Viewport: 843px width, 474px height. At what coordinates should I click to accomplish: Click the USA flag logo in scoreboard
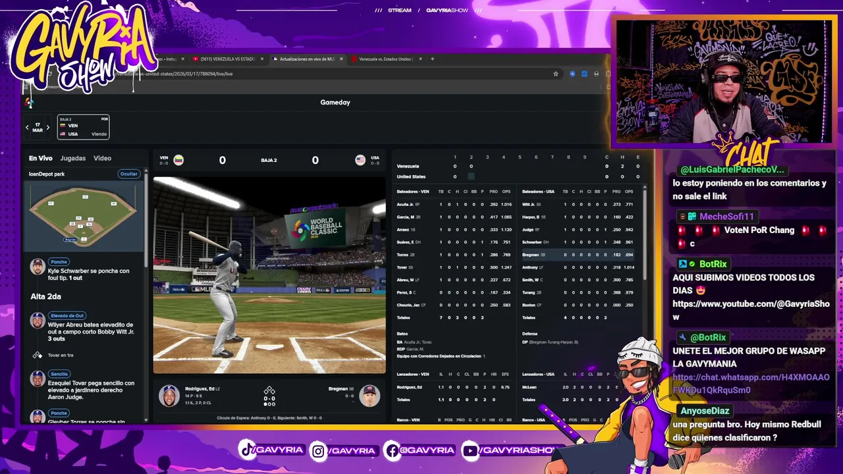click(360, 160)
